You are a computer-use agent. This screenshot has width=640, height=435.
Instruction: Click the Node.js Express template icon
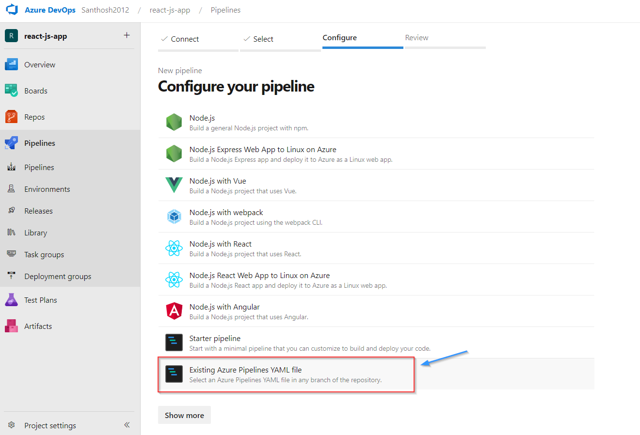(174, 154)
